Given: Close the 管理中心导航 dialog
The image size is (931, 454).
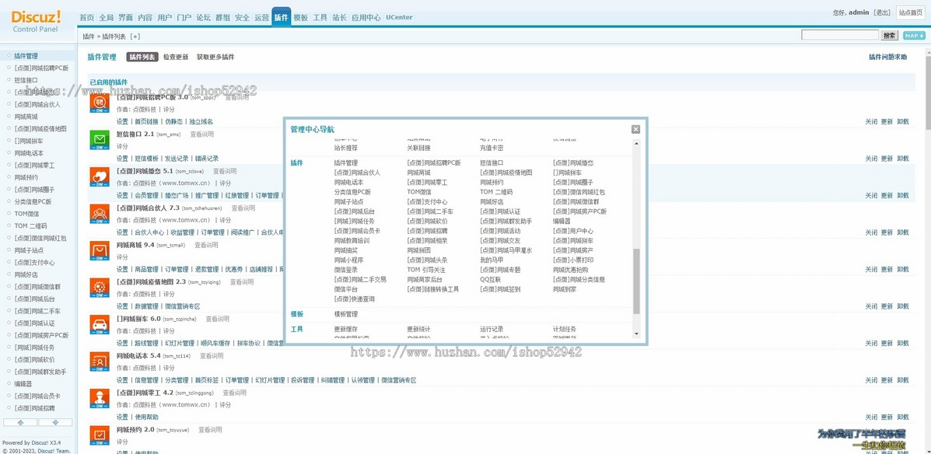Looking at the screenshot, I should pos(635,129).
